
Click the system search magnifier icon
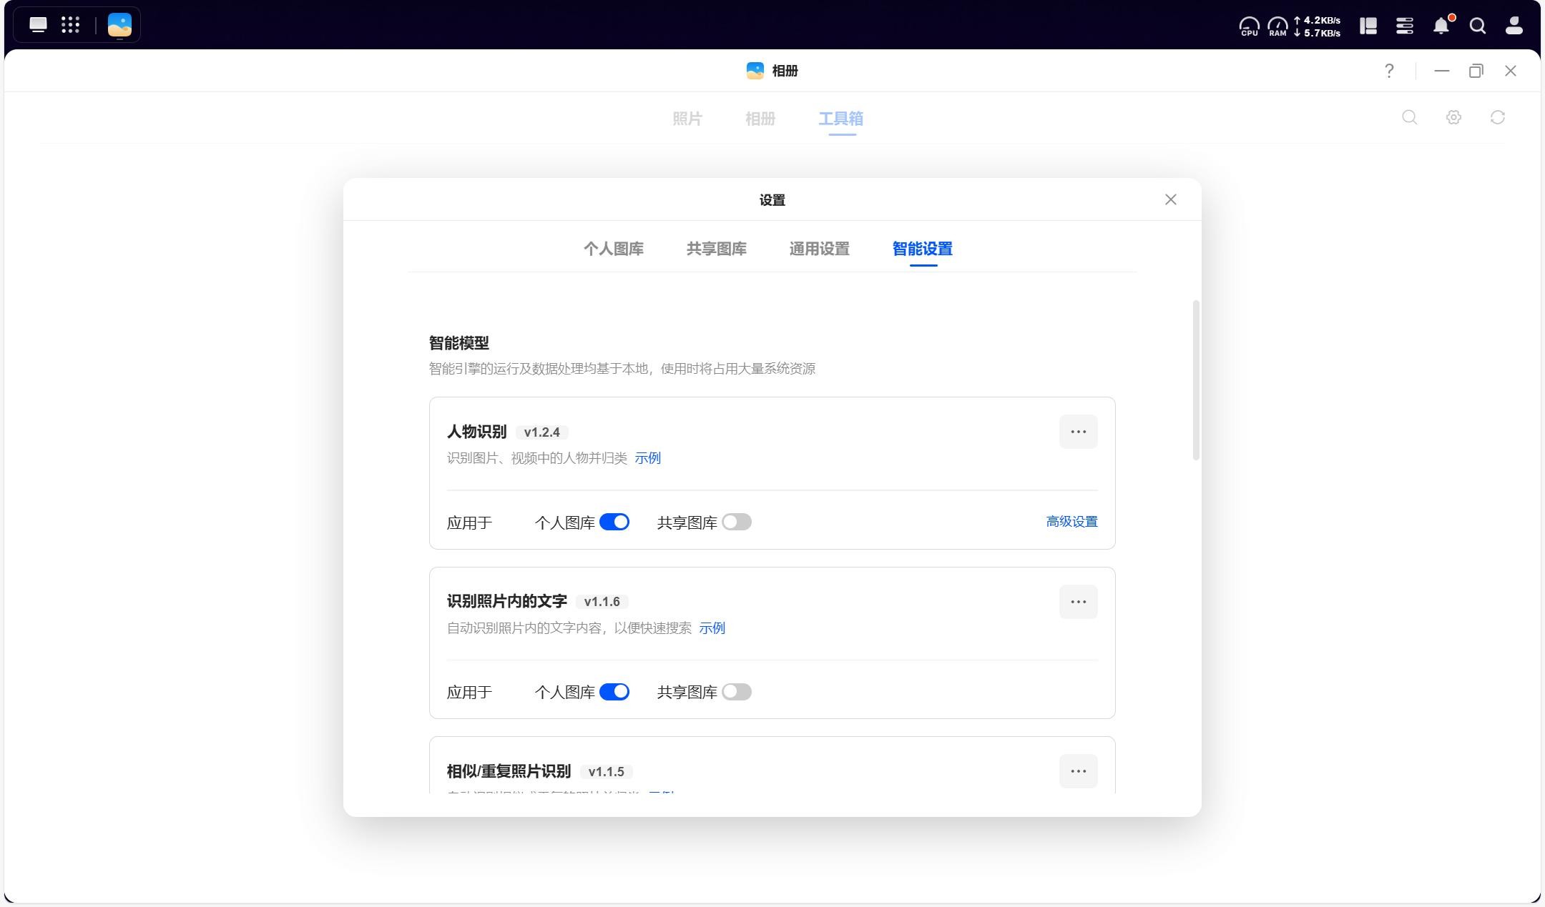pyautogui.click(x=1478, y=26)
